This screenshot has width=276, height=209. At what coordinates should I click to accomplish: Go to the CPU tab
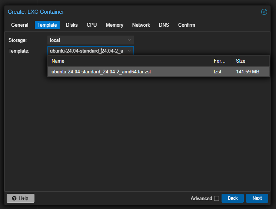click(92, 25)
